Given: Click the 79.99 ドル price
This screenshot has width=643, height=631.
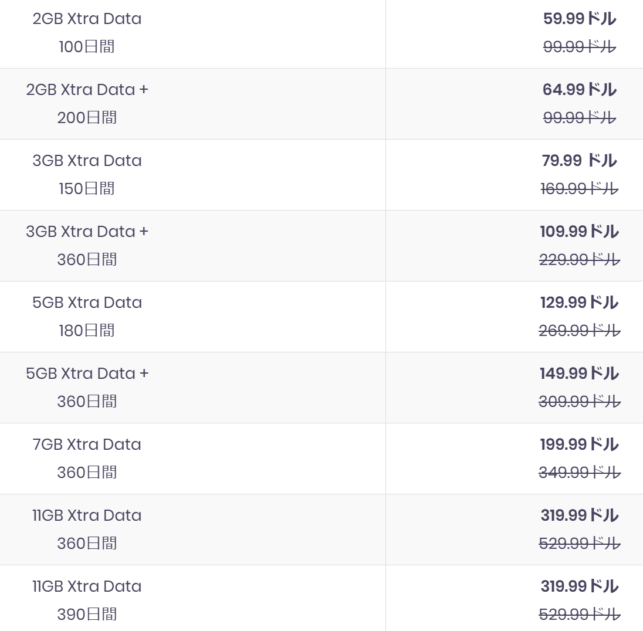Looking at the screenshot, I should 580,161.
